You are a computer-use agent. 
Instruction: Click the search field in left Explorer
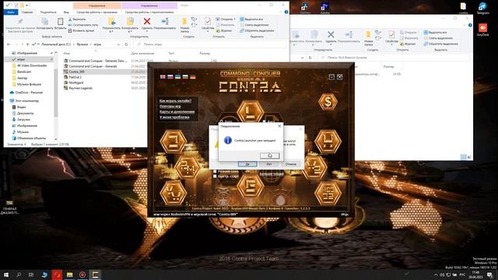tap(209, 44)
